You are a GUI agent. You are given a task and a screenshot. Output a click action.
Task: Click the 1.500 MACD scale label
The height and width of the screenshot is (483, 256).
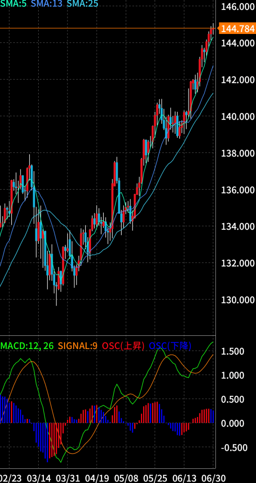tap(232, 351)
